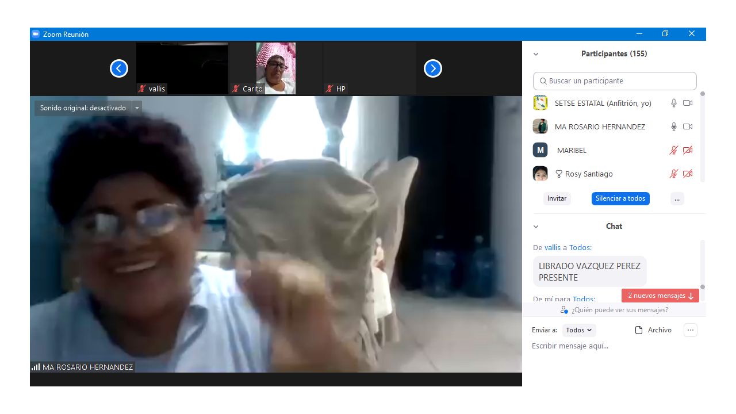Unmute MARIBEL's microphone
This screenshot has height=414, width=736.
[674, 150]
